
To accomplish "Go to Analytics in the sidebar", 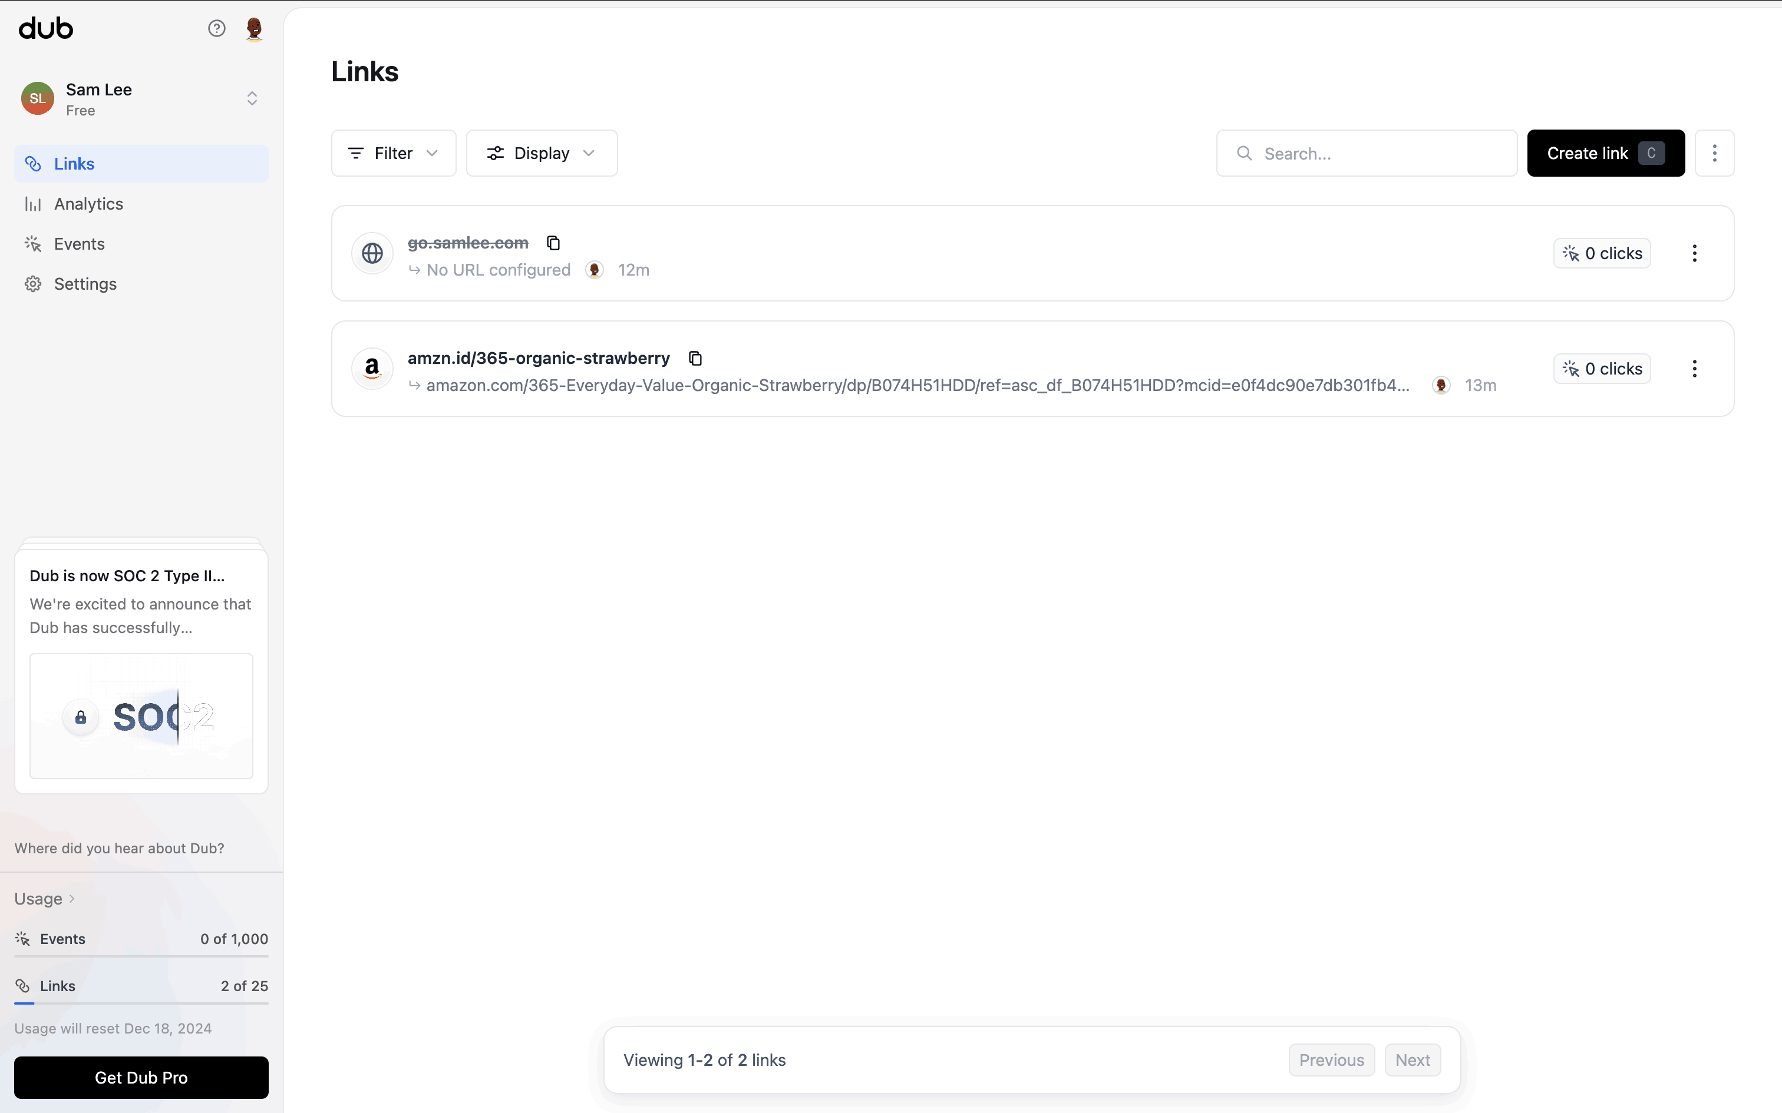I will [x=88, y=204].
